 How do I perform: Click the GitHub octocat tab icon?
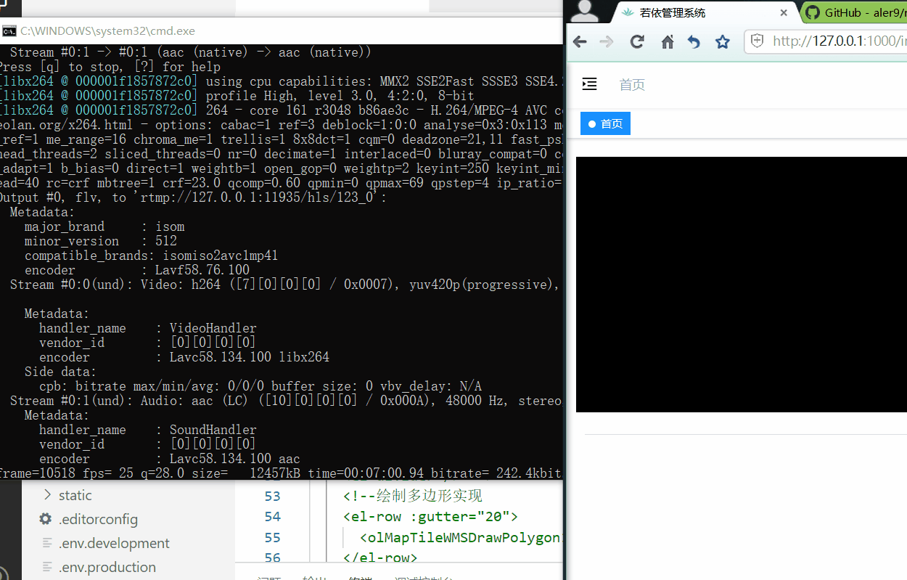pos(812,12)
